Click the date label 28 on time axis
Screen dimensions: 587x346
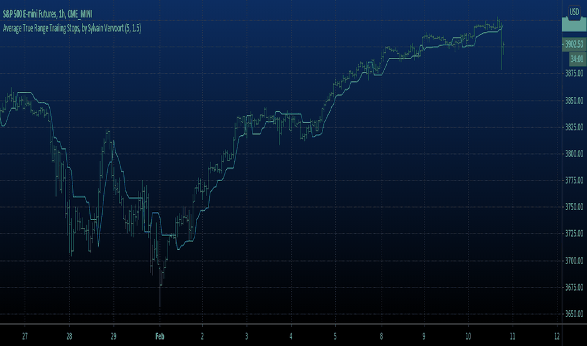[69, 336]
